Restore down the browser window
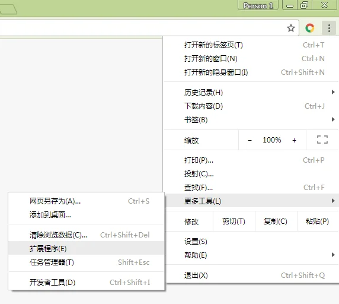The width and height of the screenshot is (339, 304). coord(304,5)
